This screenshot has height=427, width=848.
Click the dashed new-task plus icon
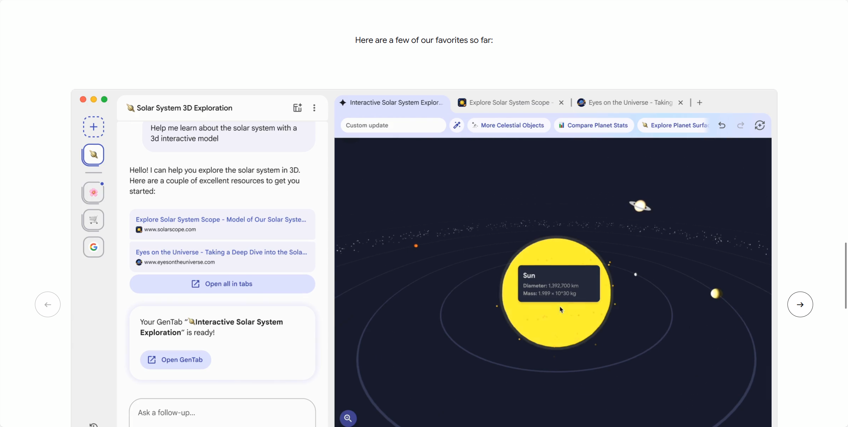click(93, 127)
